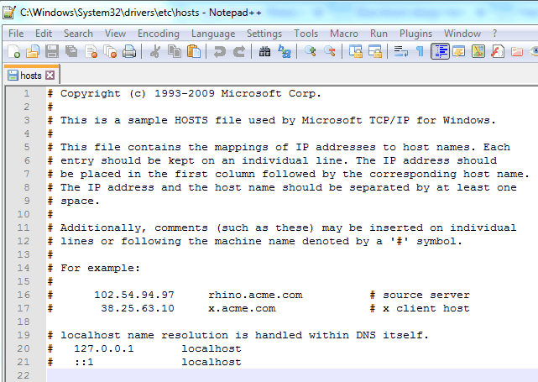Expand the Macro menu
Viewport: 538px width, 382px height.
(344, 34)
